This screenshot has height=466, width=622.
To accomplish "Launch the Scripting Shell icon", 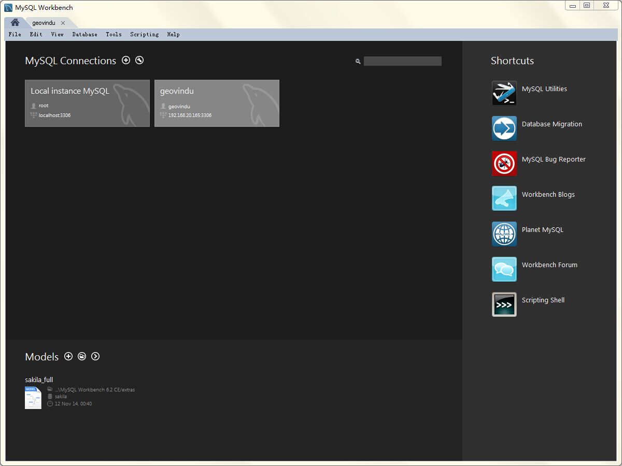I will [504, 304].
